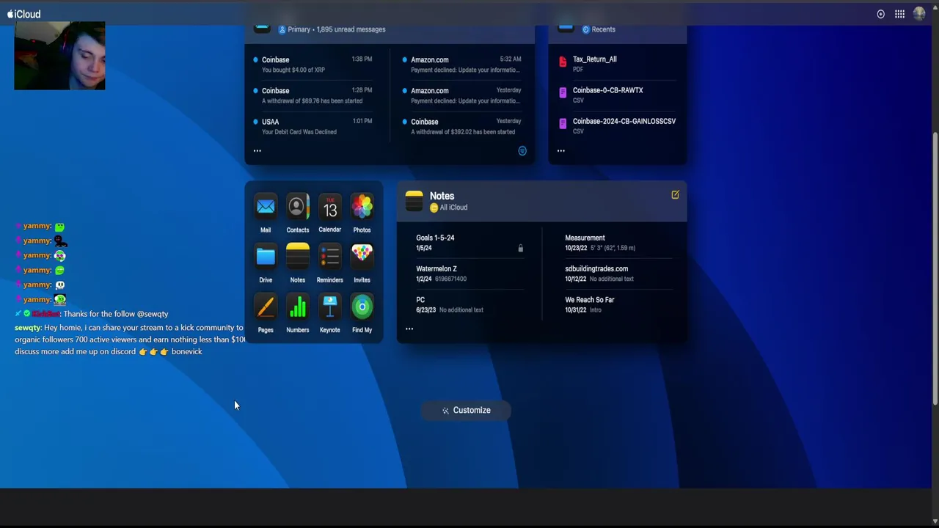Open the account avatar in top bar
The height and width of the screenshot is (528, 939).
click(919, 14)
